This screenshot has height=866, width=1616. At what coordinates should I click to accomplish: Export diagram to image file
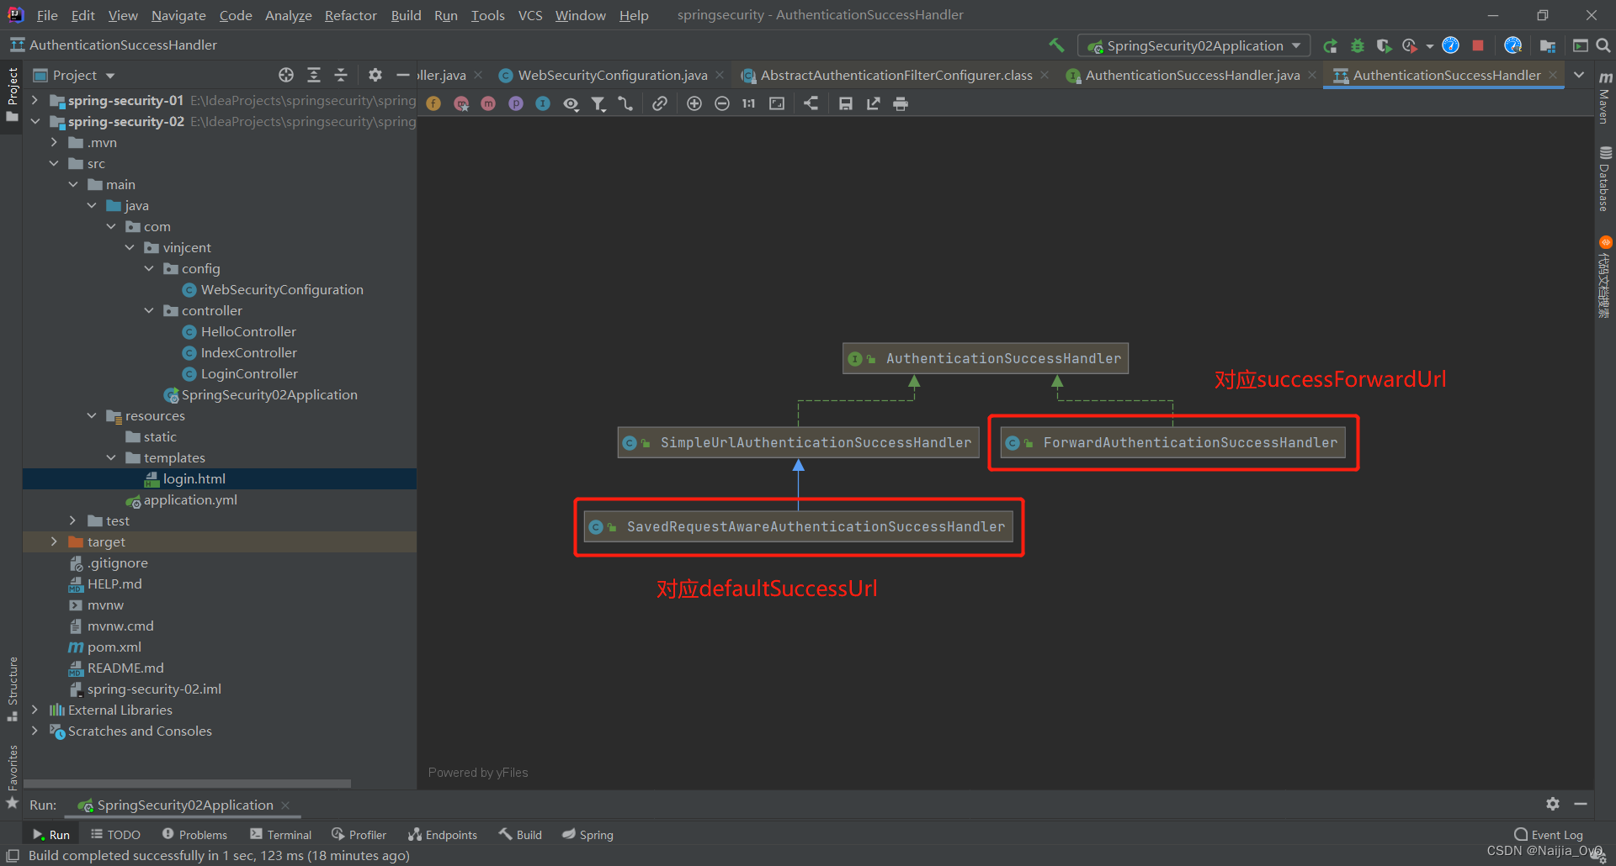[874, 103]
